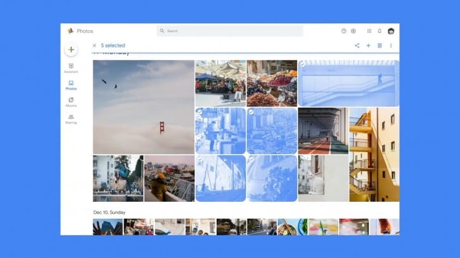Delete selected photos with the trash icon
This screenshot has width=460, height=258.
click(x=380, y=45)
